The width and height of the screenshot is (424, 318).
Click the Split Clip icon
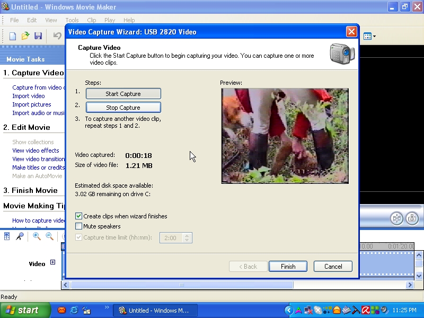click(396, 218)
